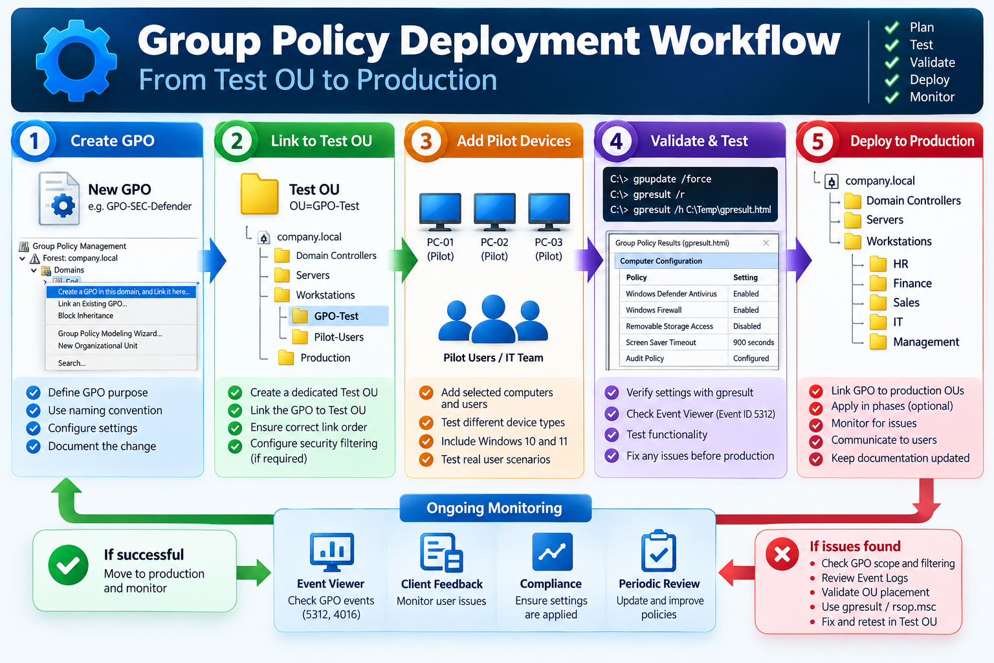The width and height of the screenshot is (994, 663).
Task: Click the Group Policy Management console icon
Action: coord(24,246)
